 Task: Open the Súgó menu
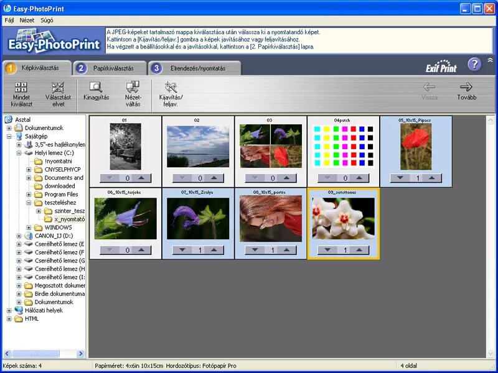pyautogui.click(x=47, y=21)
